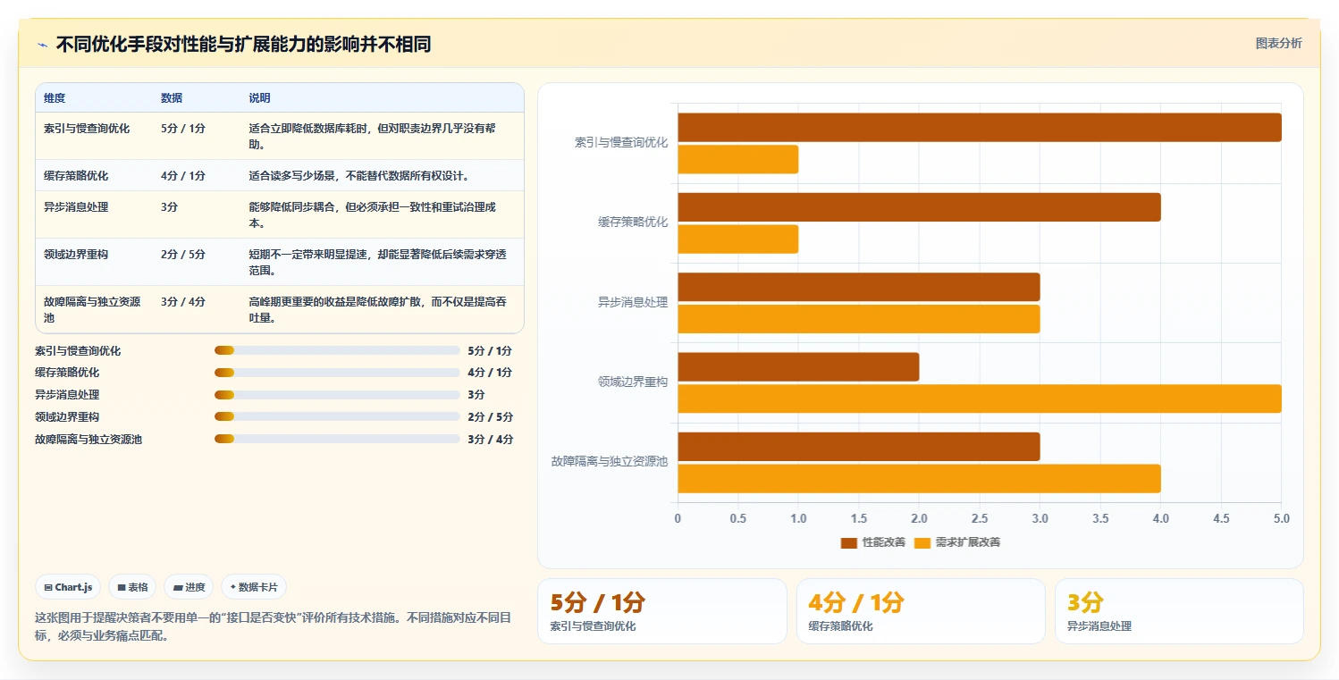The image size is (1339, 680).
Task: Click the dark bar for 领域边界重构 in chart
Action: pos(798,366)
